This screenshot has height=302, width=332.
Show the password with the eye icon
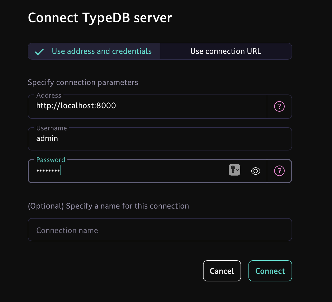pos(255,171)
